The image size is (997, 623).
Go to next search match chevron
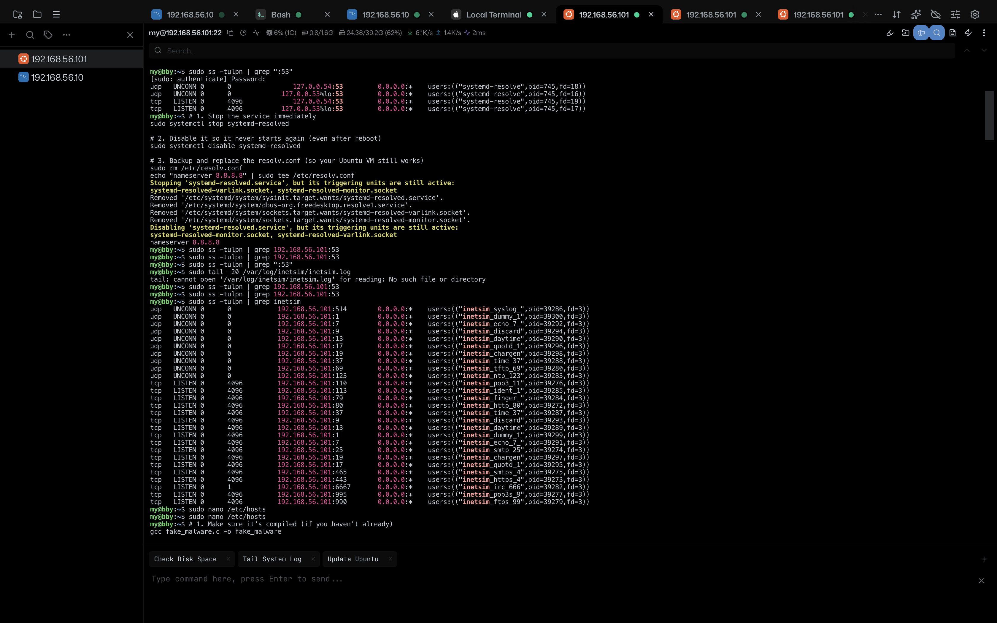point(984,50)
